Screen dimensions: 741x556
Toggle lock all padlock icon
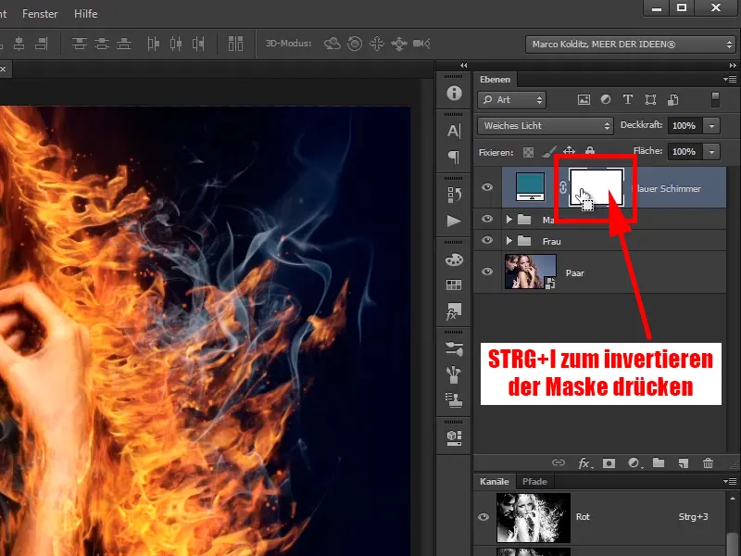tap(590, 151)
